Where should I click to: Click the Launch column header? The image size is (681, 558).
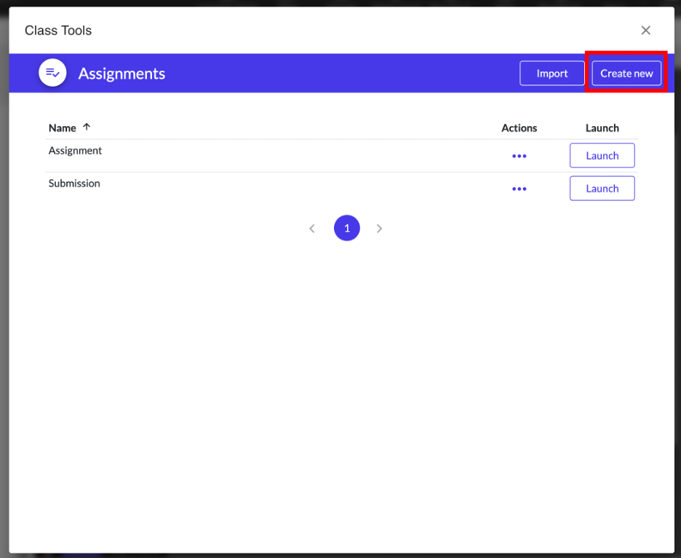tap(602, 128)
